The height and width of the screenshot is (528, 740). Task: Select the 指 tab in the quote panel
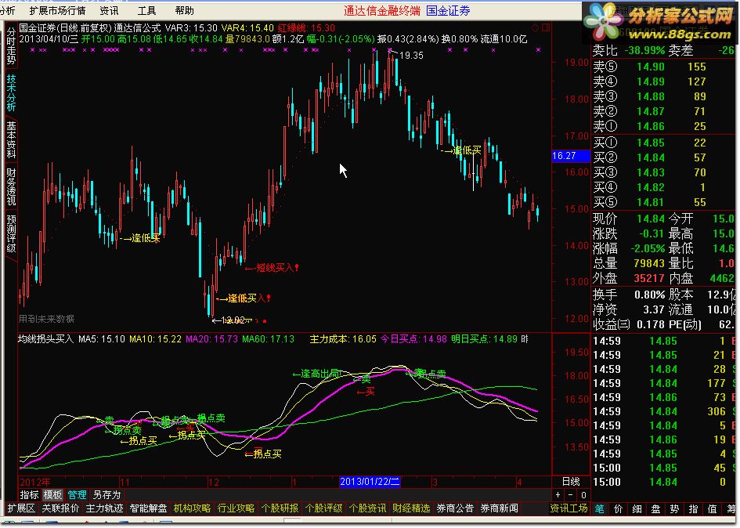[693, 509]
